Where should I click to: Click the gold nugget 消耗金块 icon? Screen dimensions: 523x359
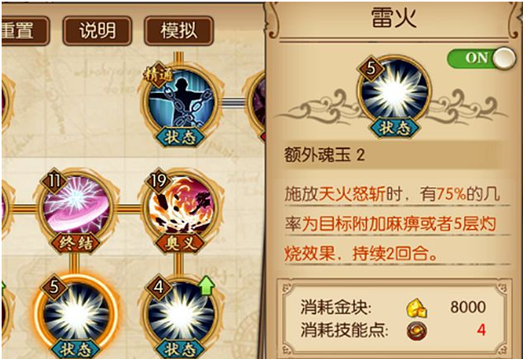(x=416, y=307)
